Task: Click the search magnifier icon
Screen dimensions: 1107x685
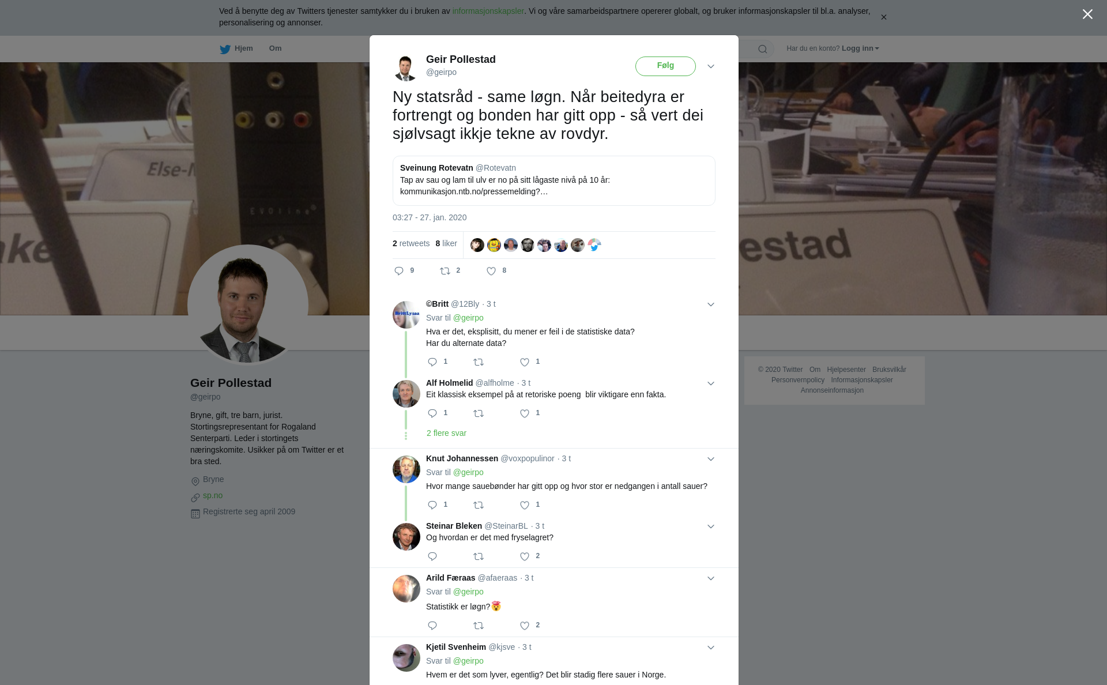Action: (x=763, y=49)
